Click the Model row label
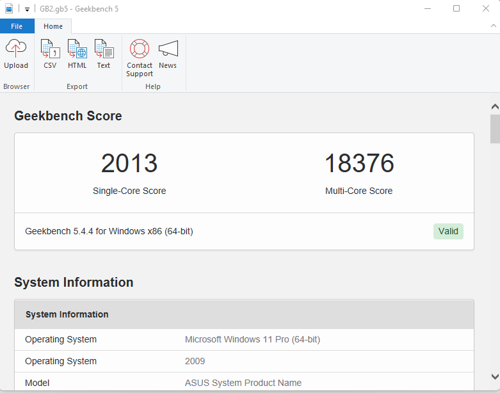This screenshot has height=393, width=500. (x=37, y=383)
